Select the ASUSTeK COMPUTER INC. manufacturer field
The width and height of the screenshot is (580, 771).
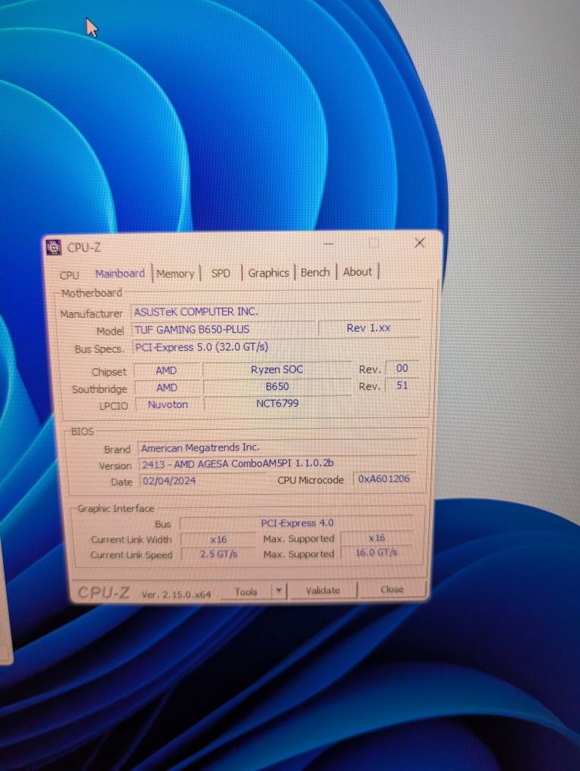(x=276, y=311)
